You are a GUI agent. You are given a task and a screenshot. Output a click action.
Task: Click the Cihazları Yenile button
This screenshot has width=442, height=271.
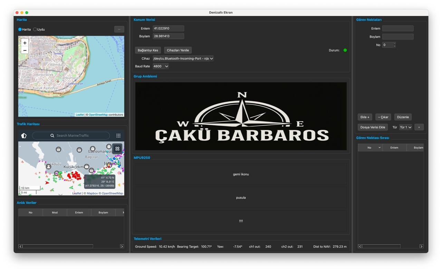tap(178, 50)
